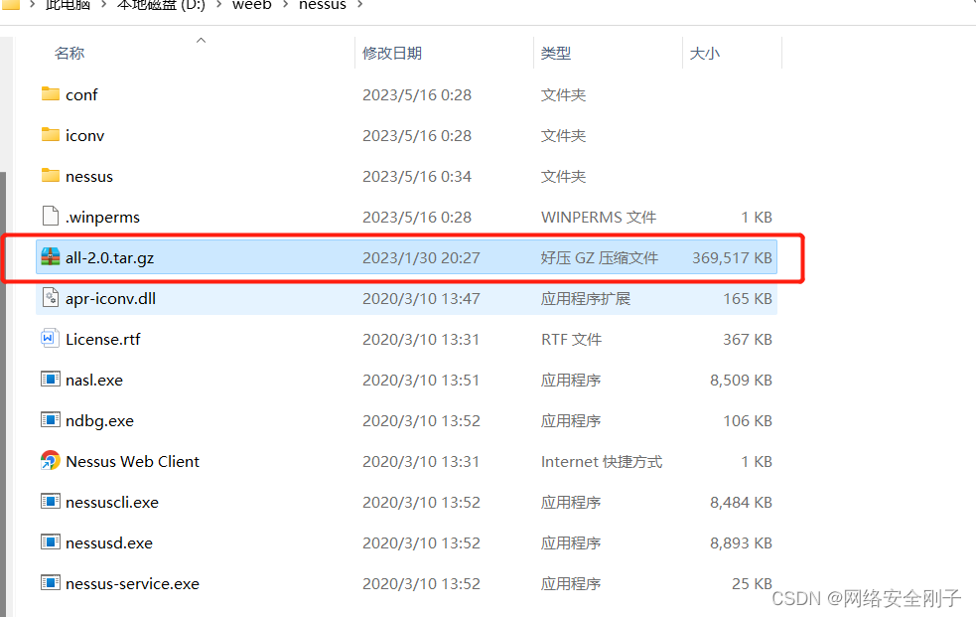Click the 2023/5/16 0:34 date cell

coord(417,177)
